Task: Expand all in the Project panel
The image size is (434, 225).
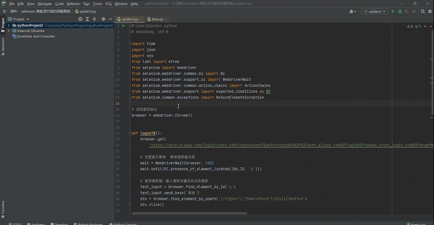Action: pos(87,19)
